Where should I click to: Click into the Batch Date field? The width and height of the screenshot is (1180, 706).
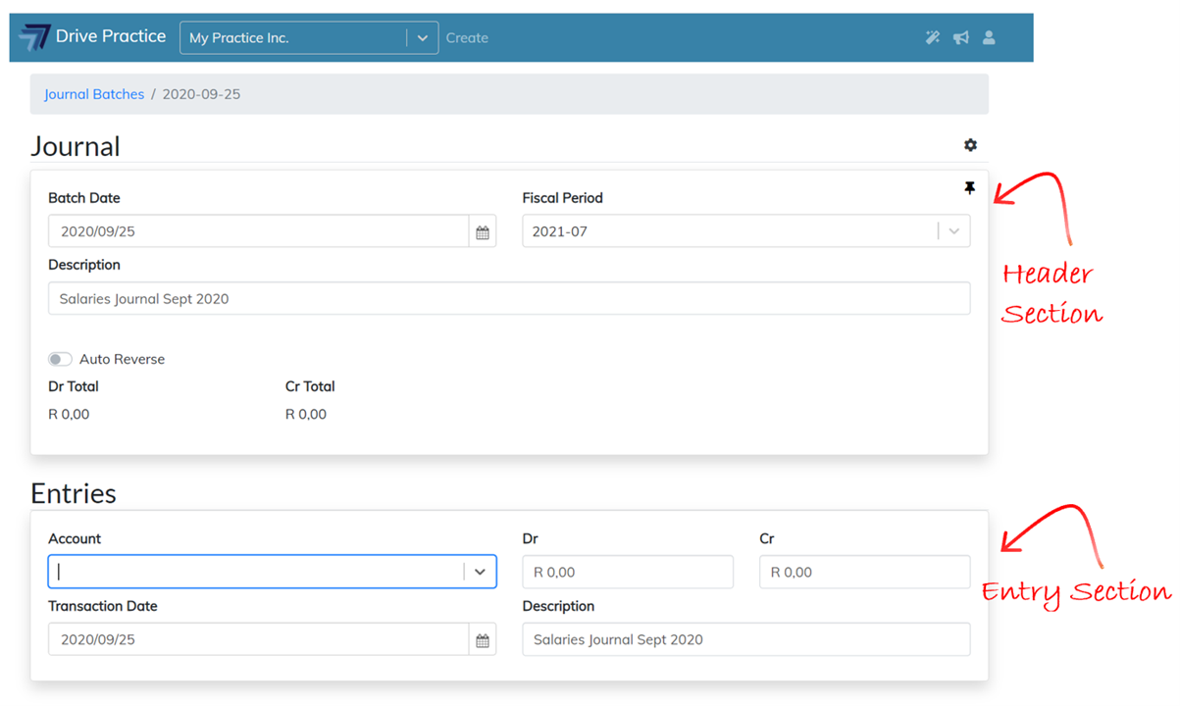[259, 232]
